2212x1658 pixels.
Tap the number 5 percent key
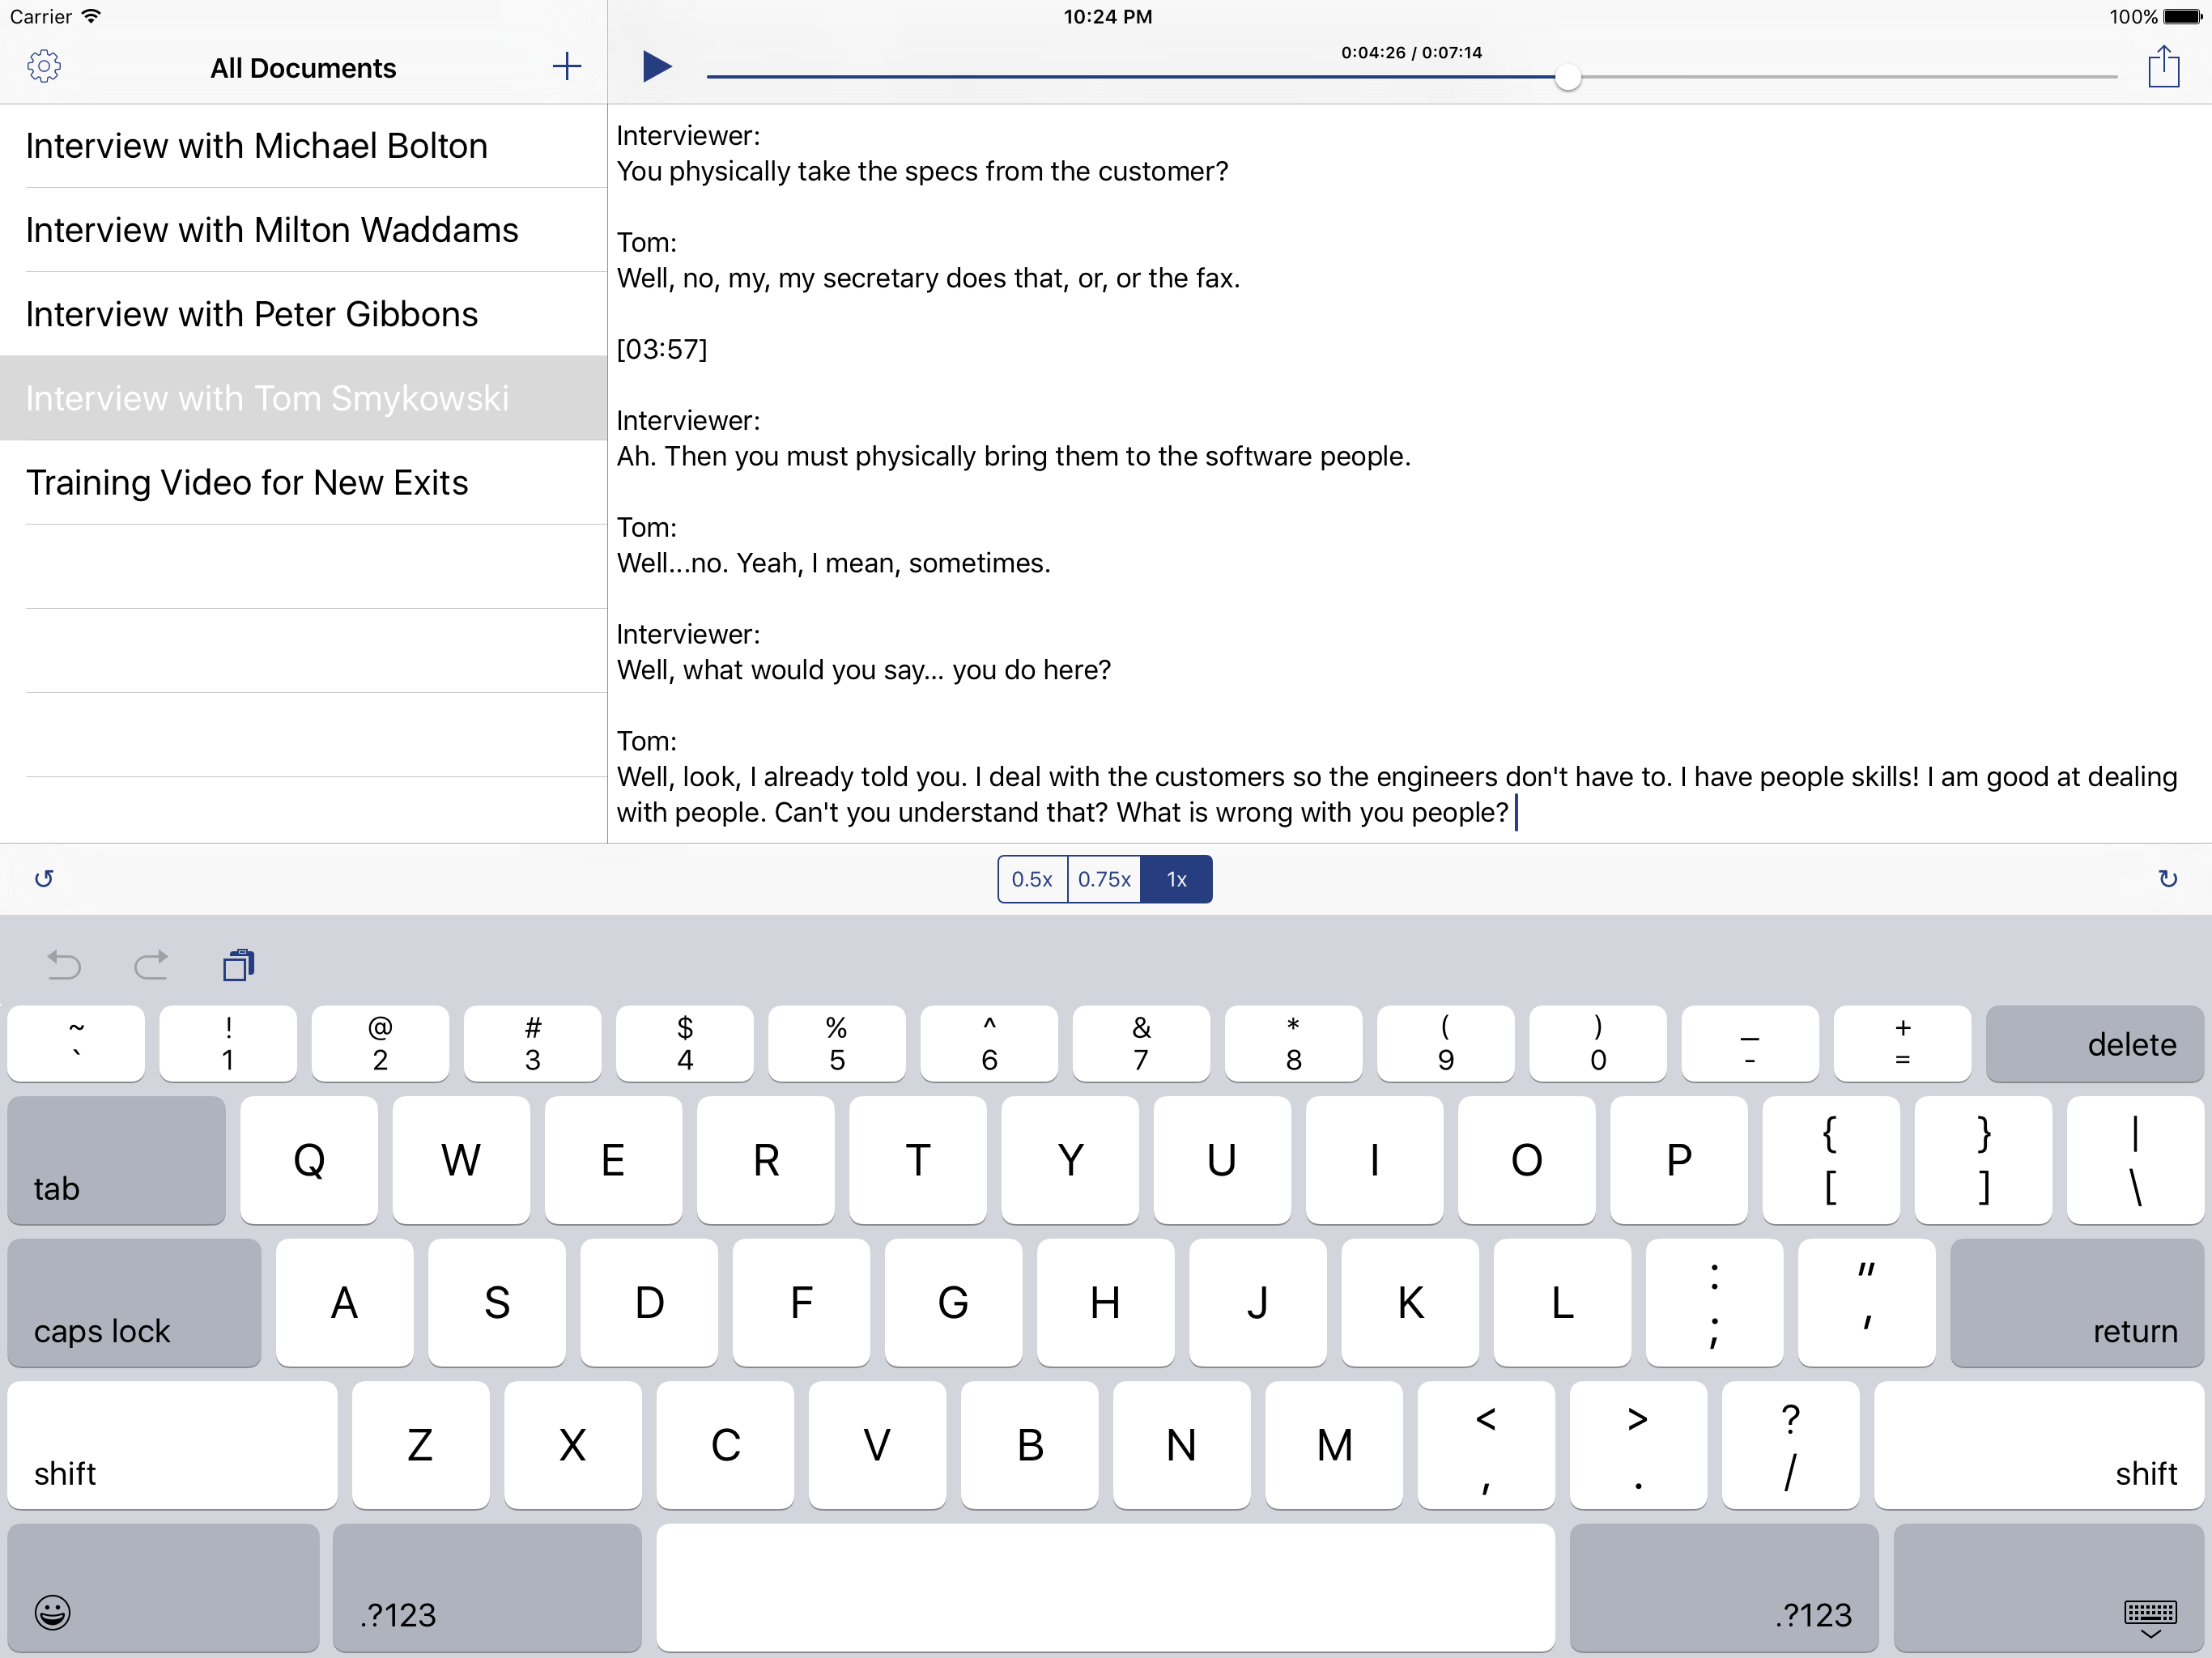point(837,1044)
